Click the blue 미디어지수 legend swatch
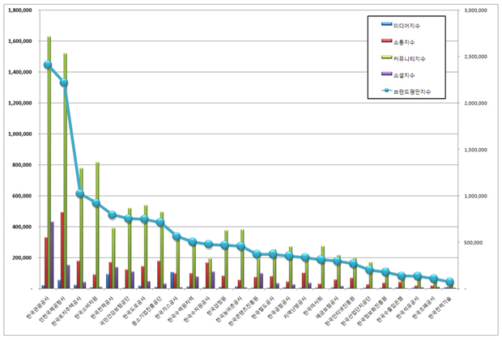Viewport: 502px width, 340px height. coord(387,24)
